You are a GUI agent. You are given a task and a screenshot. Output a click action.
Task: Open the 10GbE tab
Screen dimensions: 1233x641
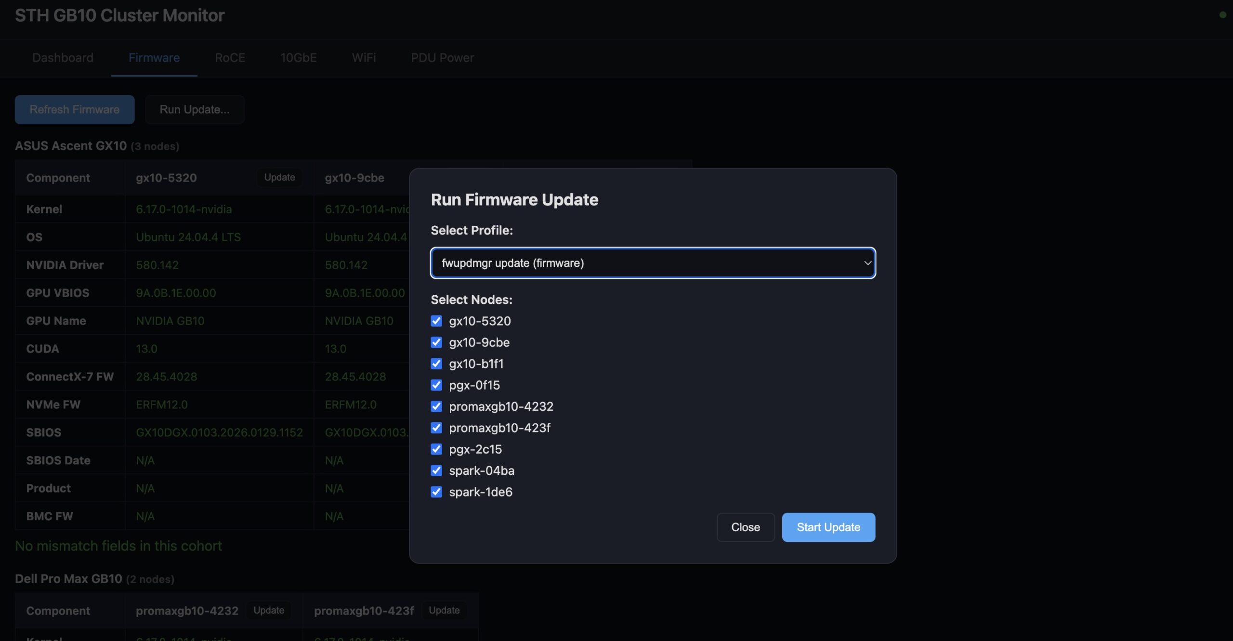pos(298,58)
